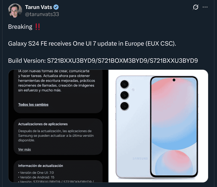Click the Actualizaciones de aplicaciones heading
The height and width of the screenshot is (187, 217).
point(43,124)
